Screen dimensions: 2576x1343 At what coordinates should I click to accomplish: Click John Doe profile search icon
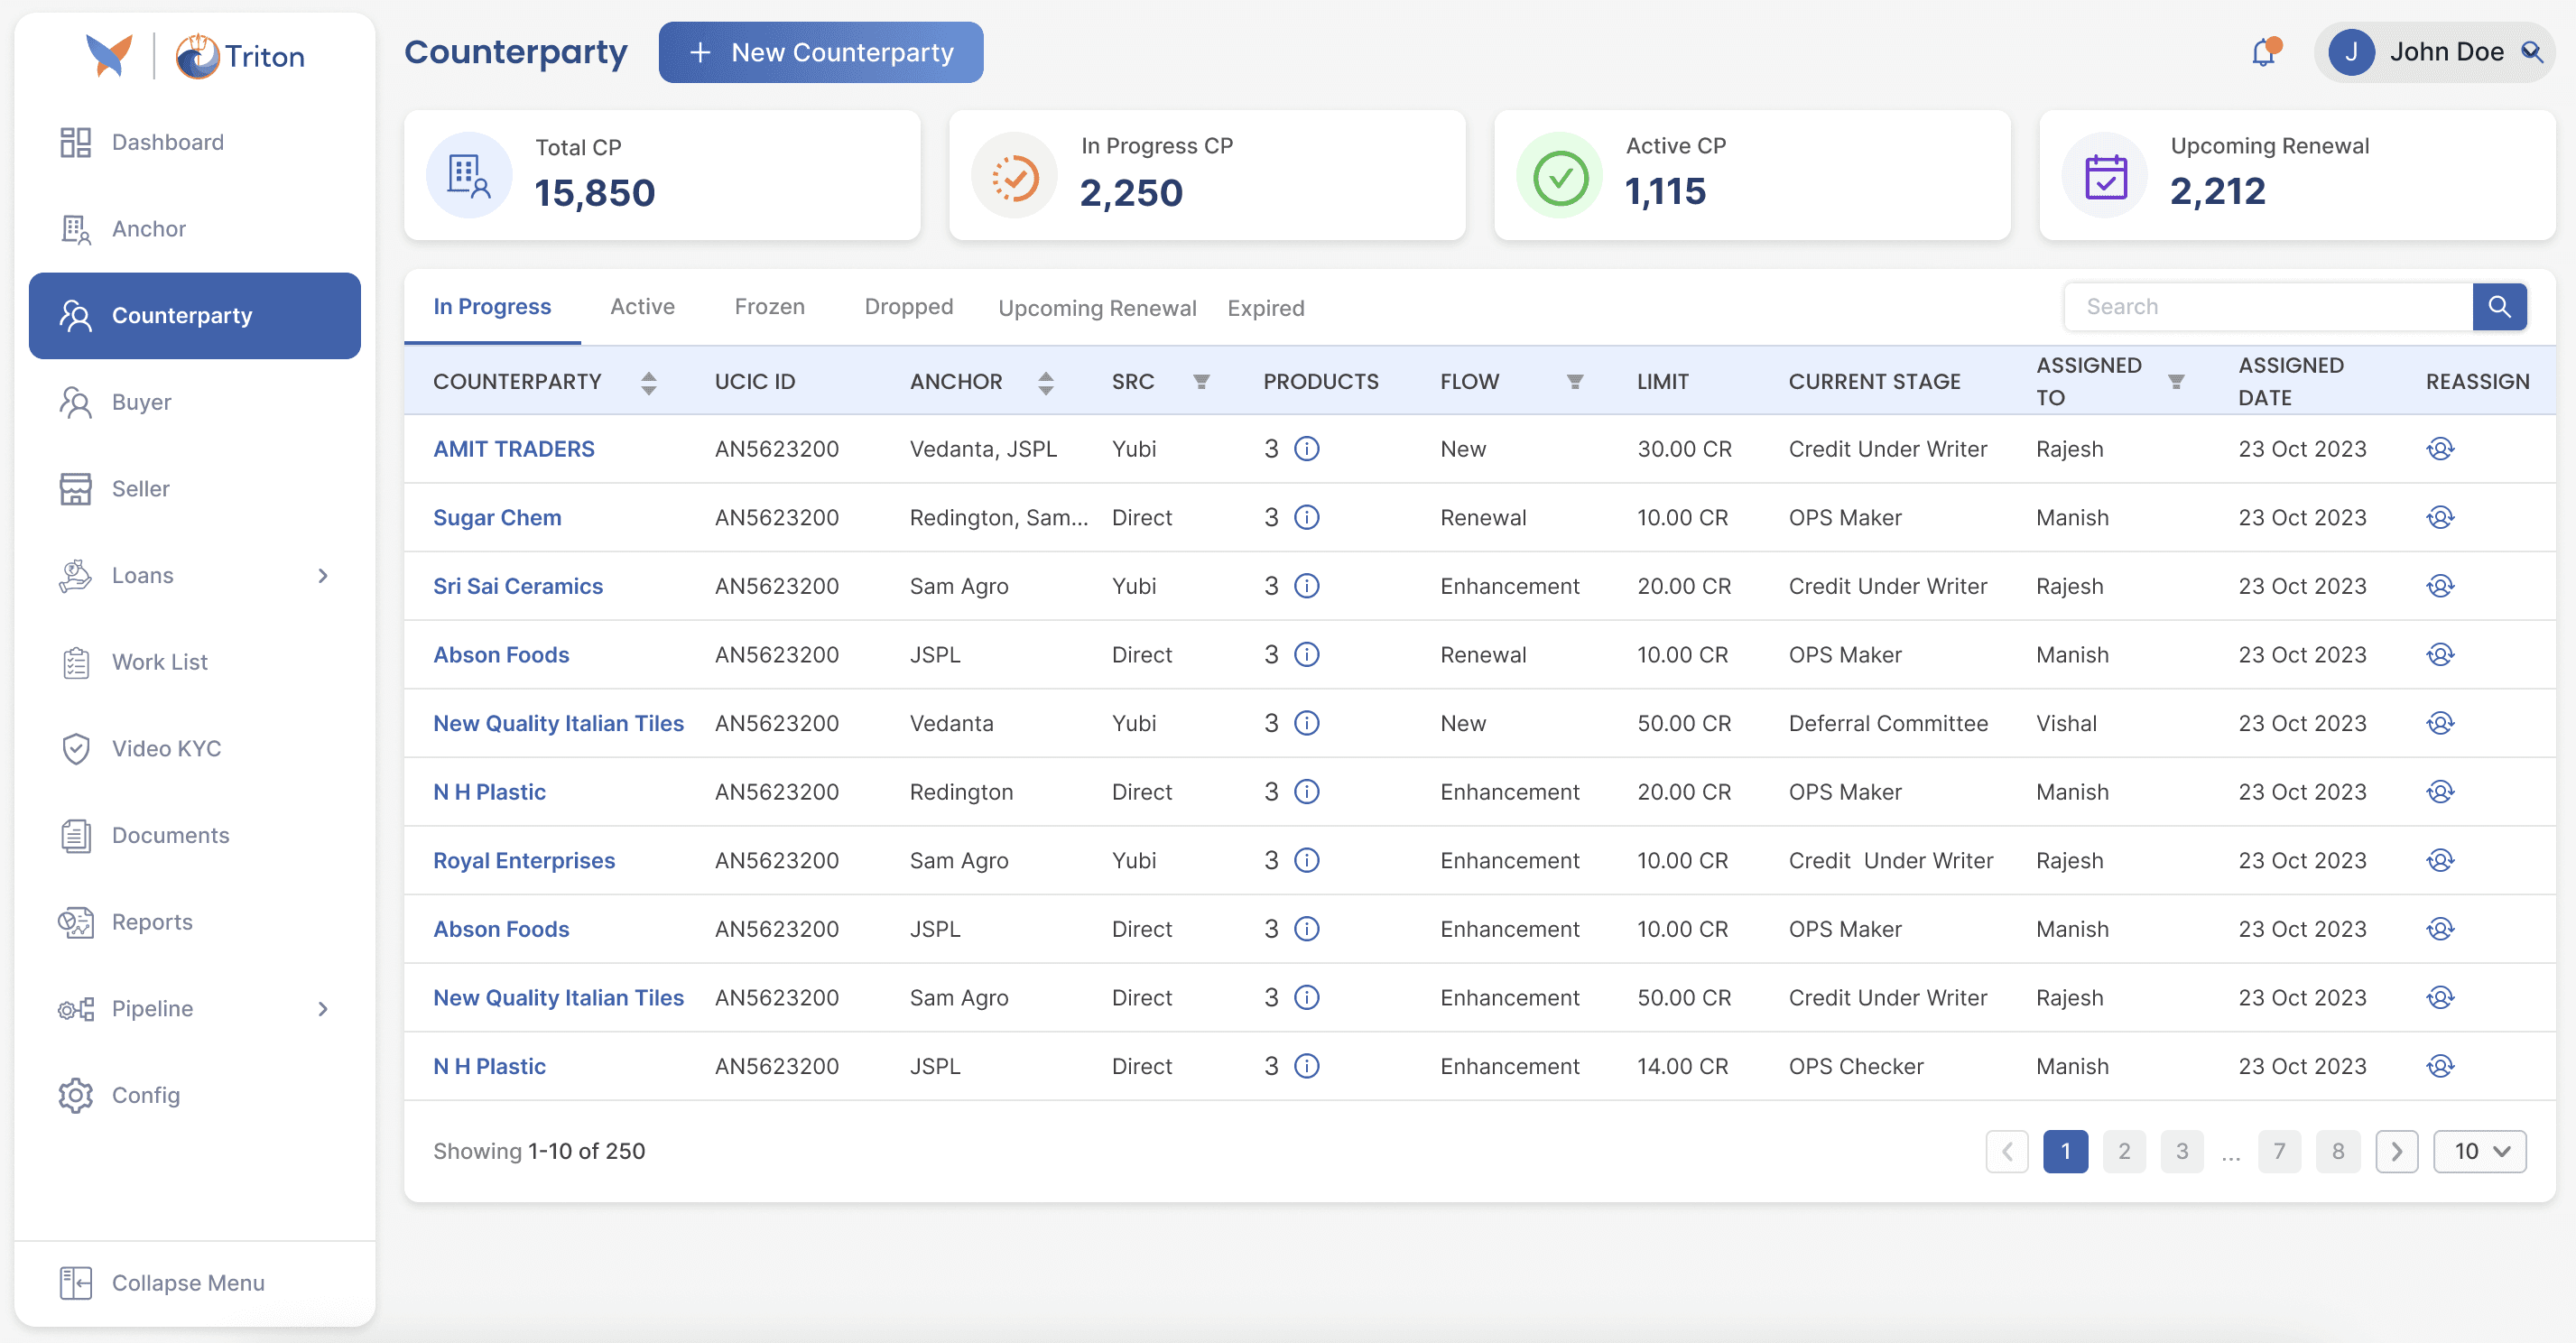point(2531,52)
